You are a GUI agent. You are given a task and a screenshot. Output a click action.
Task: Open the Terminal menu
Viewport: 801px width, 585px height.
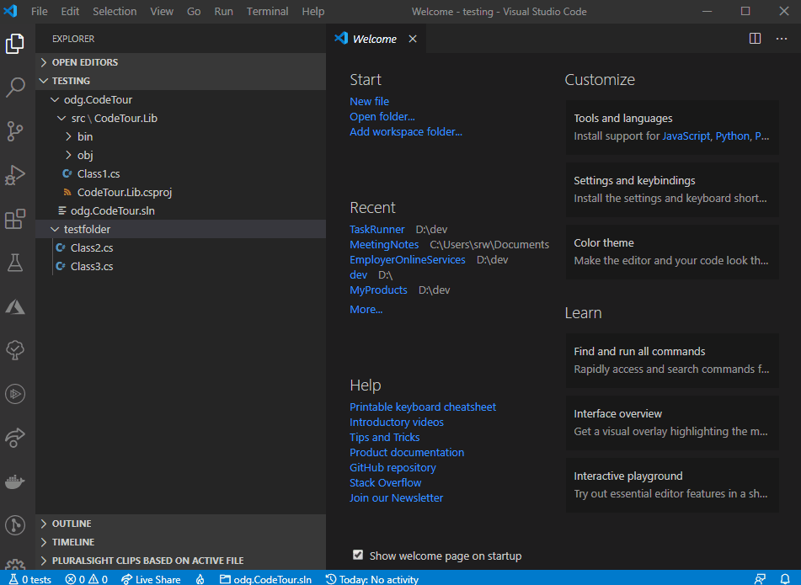[x=267, y=11]
